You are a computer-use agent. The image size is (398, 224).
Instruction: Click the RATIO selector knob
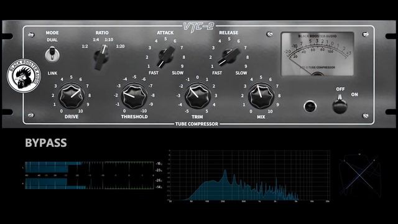pos(101,57)
